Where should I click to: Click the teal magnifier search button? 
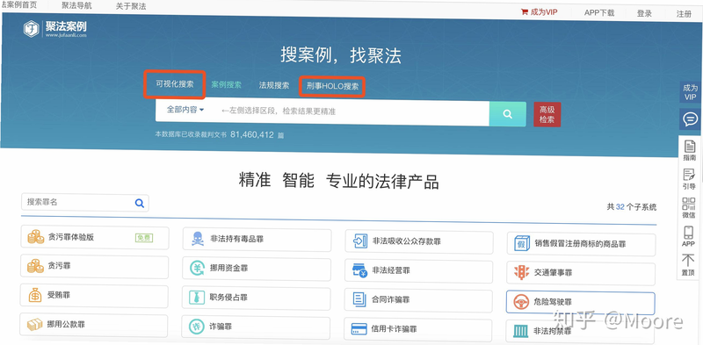point(508,114)
